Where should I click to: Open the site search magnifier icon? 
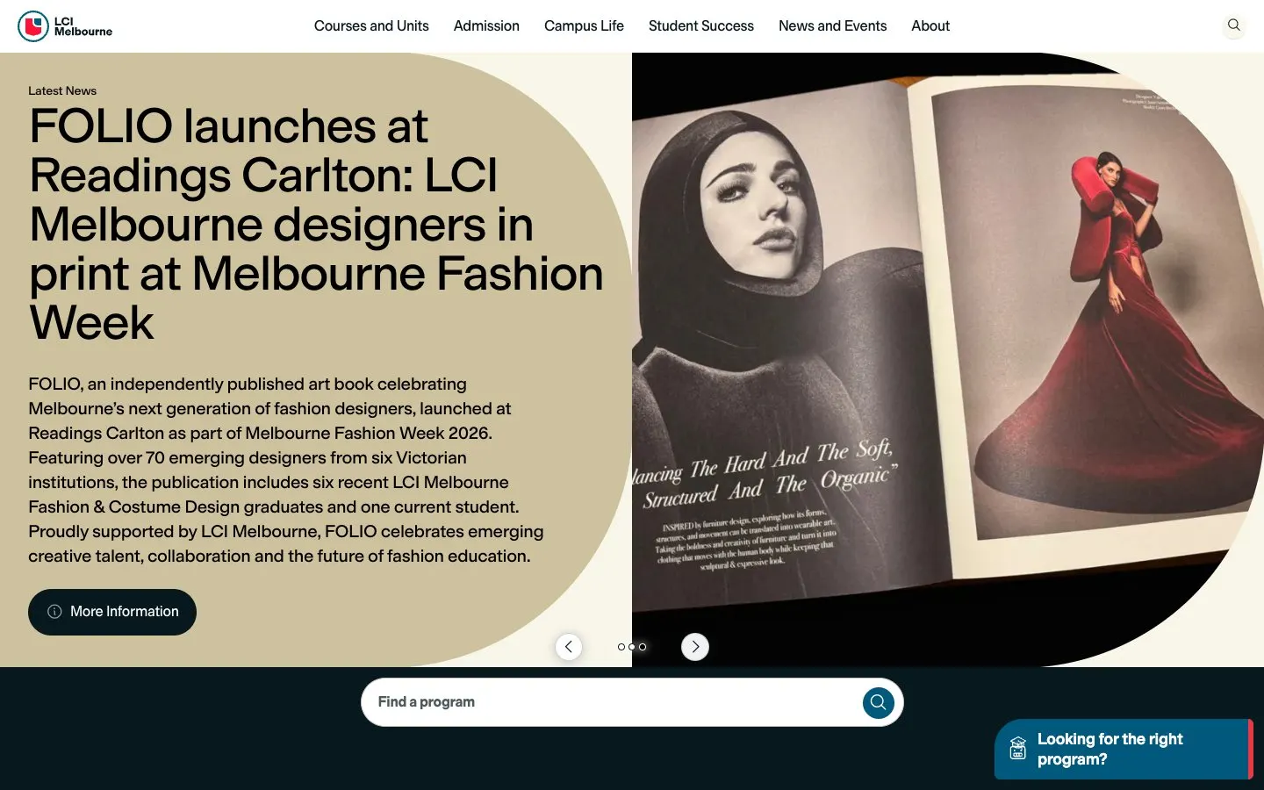click(x=1233, y=25)
